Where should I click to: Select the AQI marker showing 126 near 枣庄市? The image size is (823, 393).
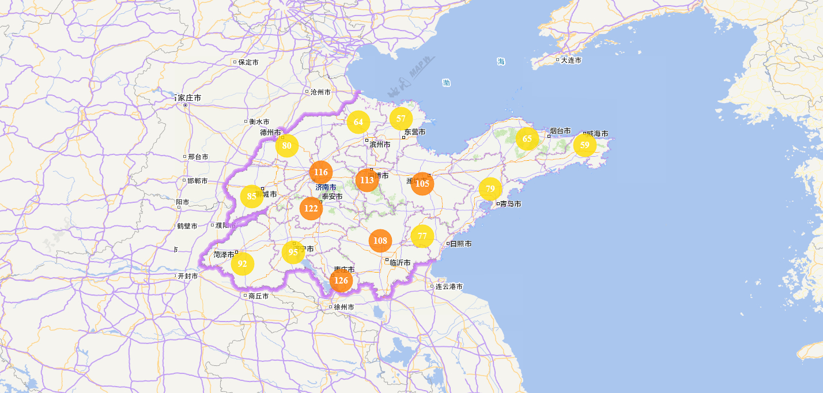pos(341,281)
